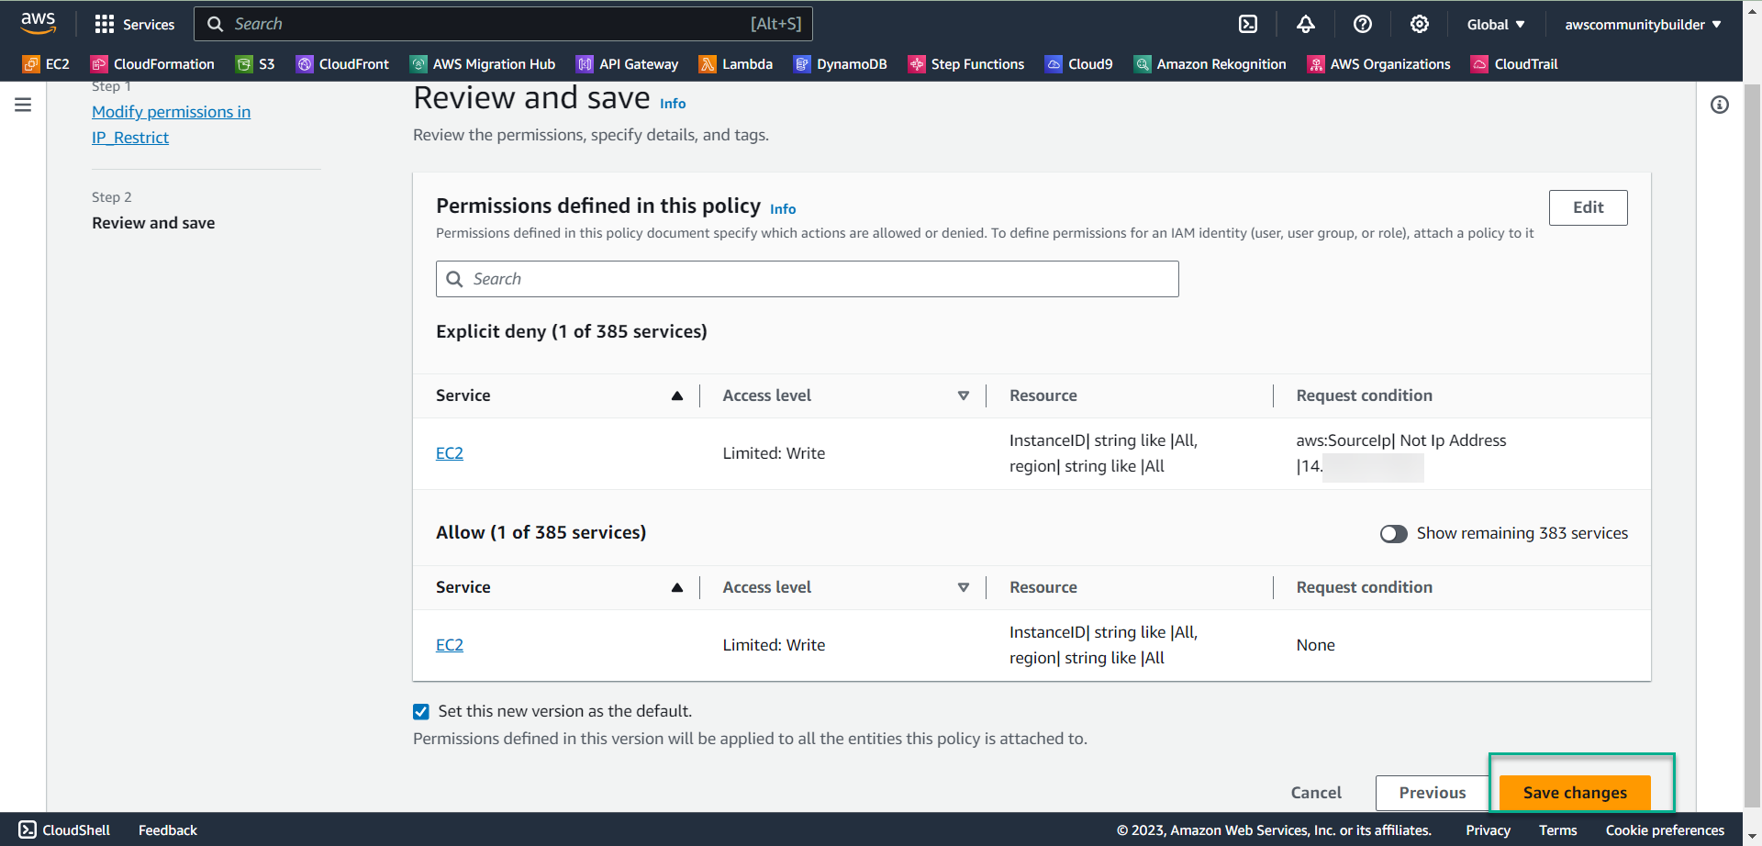Open Info link beside Permissions defined heading

click(x=783, y=209)
